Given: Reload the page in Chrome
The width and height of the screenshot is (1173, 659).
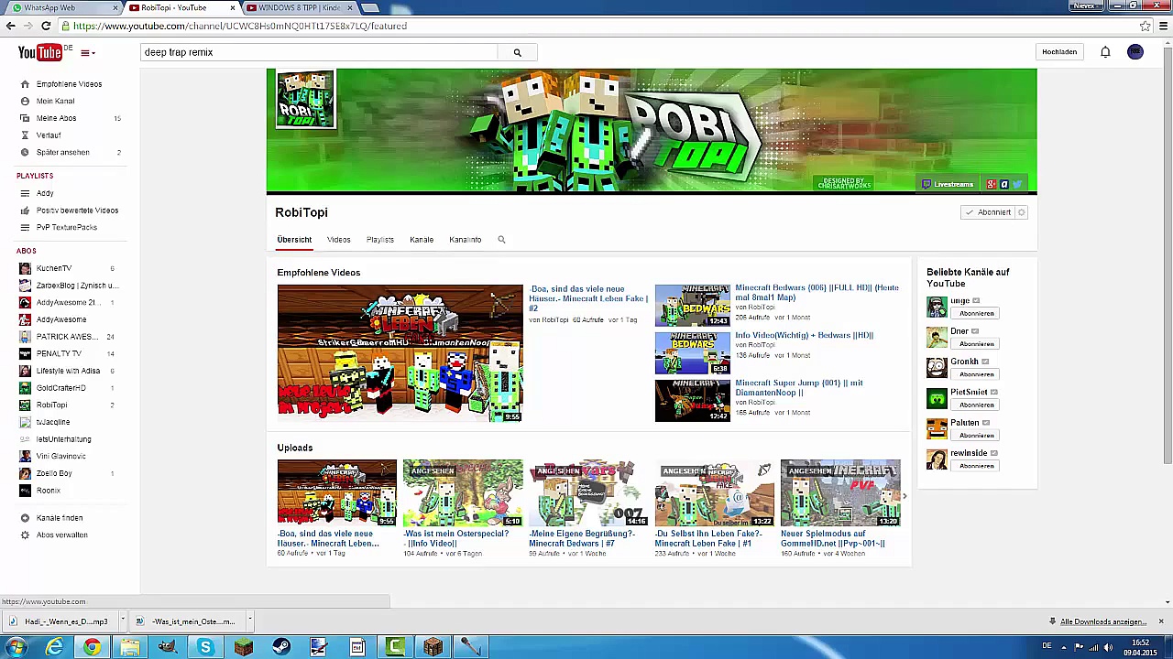Looking at the screenshot, I should tap(46, 26).
